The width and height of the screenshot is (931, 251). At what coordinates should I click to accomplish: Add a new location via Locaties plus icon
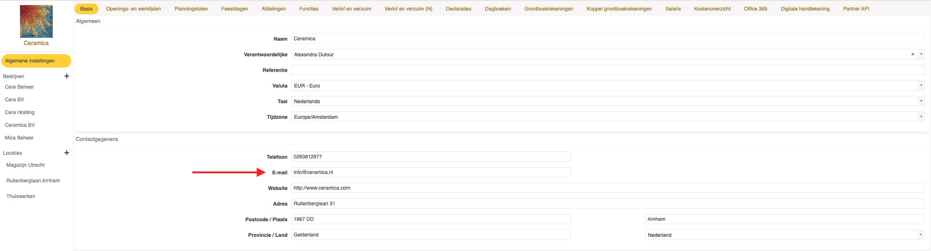(67, 153)
